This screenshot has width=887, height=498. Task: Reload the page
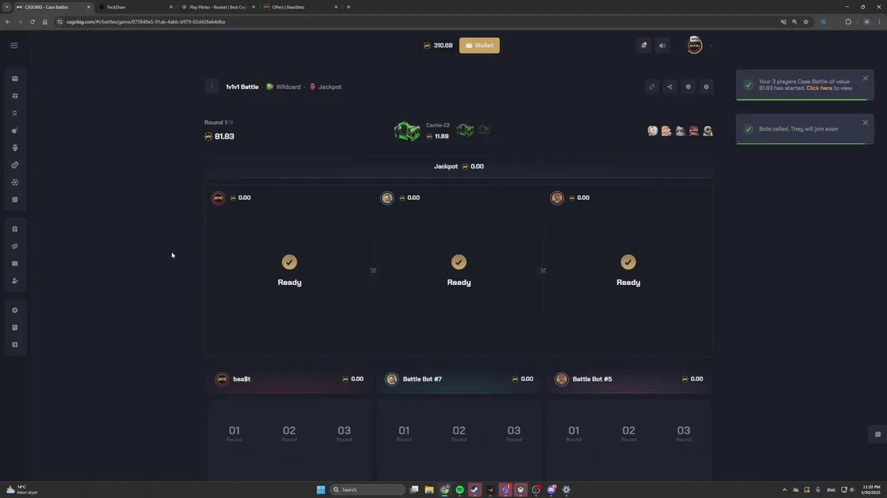pos(32,21)
